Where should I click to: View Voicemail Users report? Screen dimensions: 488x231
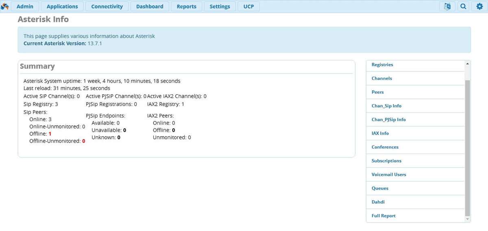[415, 175]
